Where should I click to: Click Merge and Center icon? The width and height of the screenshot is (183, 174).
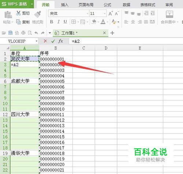(x=169, y=14)
